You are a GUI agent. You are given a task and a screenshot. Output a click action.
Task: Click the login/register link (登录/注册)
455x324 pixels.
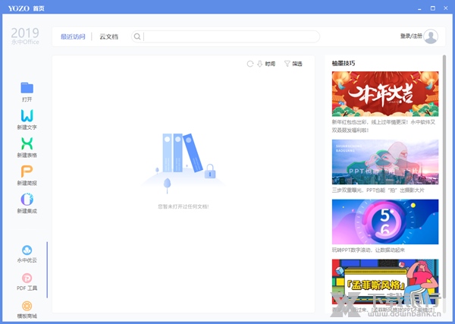(410, 36)
